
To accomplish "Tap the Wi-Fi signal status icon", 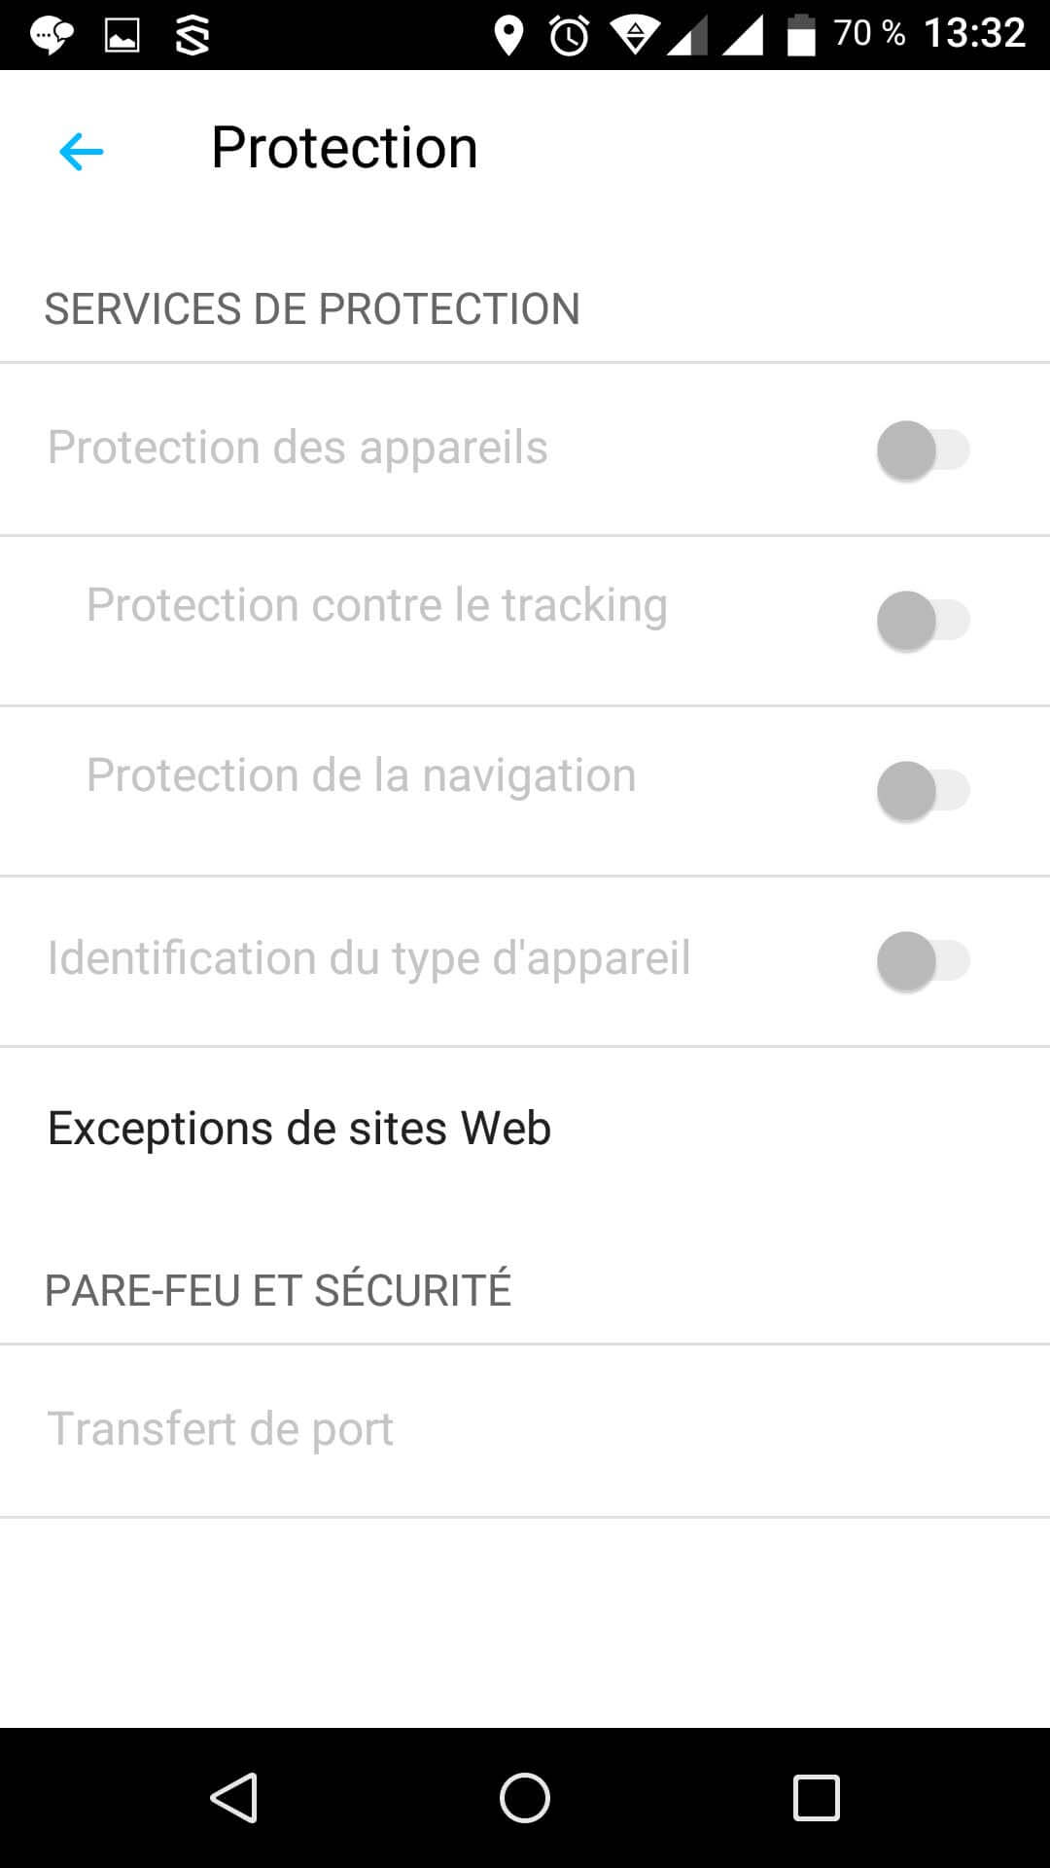I will (635, 36).
